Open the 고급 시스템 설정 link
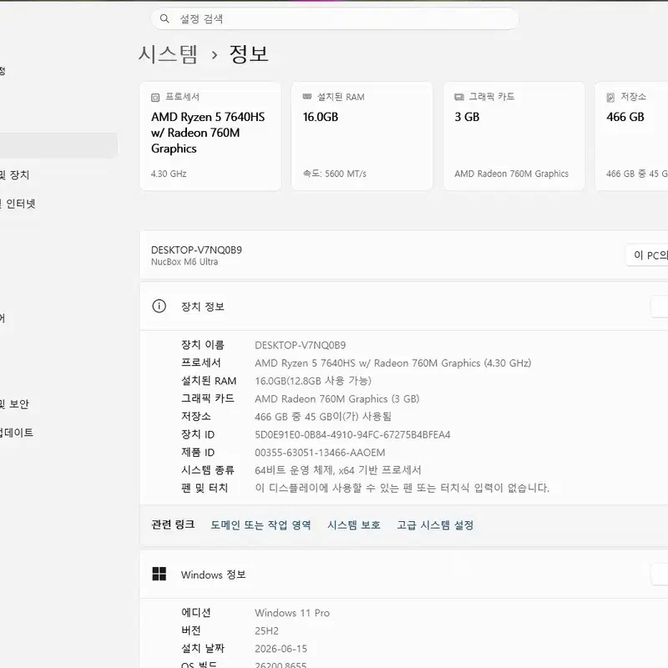 435,525
